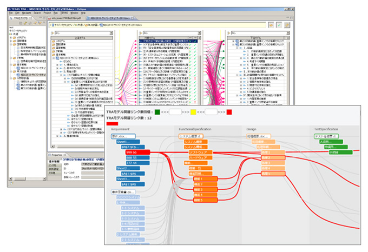This screenshot has width=368, height=252.
Task: Select 基本戦略 folder in upstream model panel
Action: tap(57, 55)
